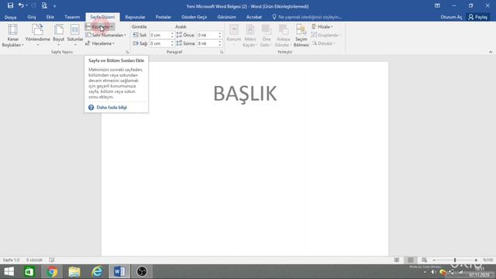Click the help question mark icon in the tooltip
The image size is (496, 279).
(91, 108)
